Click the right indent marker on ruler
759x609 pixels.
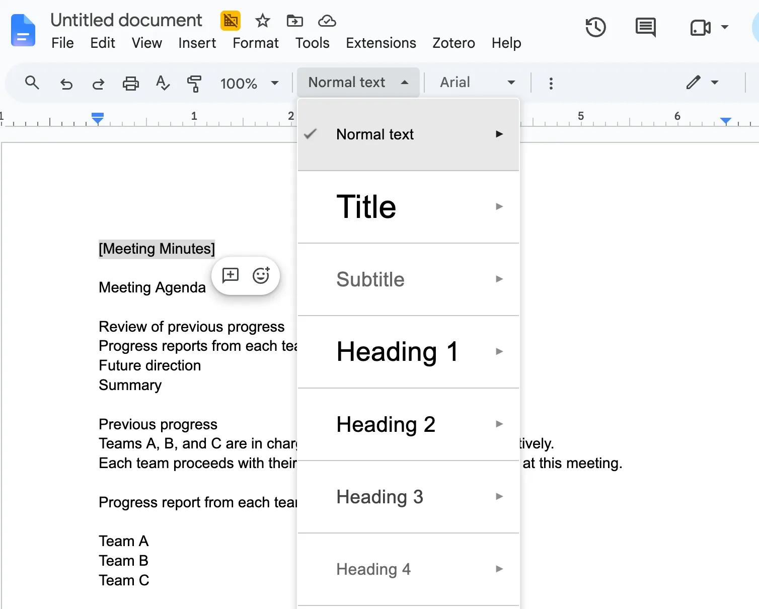[725, 121]
